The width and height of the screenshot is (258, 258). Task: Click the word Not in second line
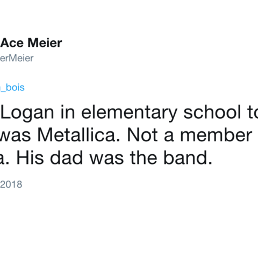pos(142,135)
